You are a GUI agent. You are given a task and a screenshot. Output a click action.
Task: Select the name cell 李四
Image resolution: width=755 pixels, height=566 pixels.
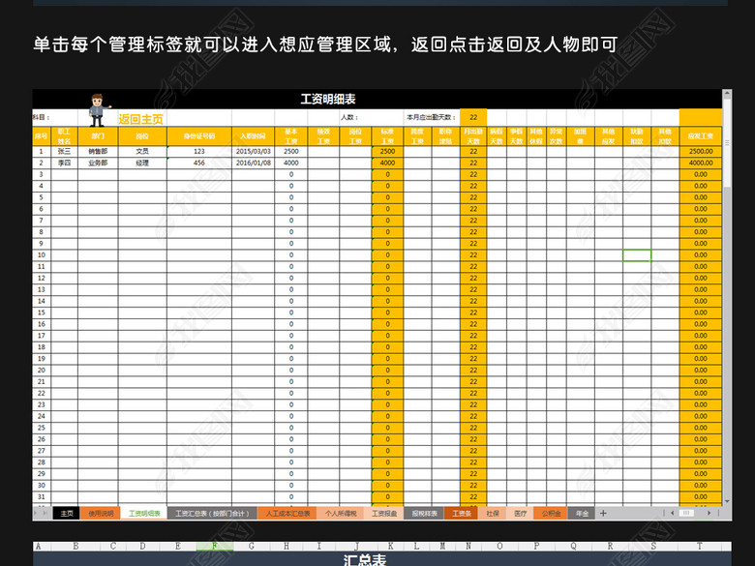(64, 163)
